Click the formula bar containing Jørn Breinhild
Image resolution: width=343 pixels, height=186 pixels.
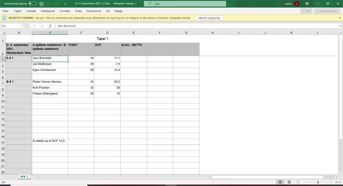pyautogui.click(x=196, y=26)
